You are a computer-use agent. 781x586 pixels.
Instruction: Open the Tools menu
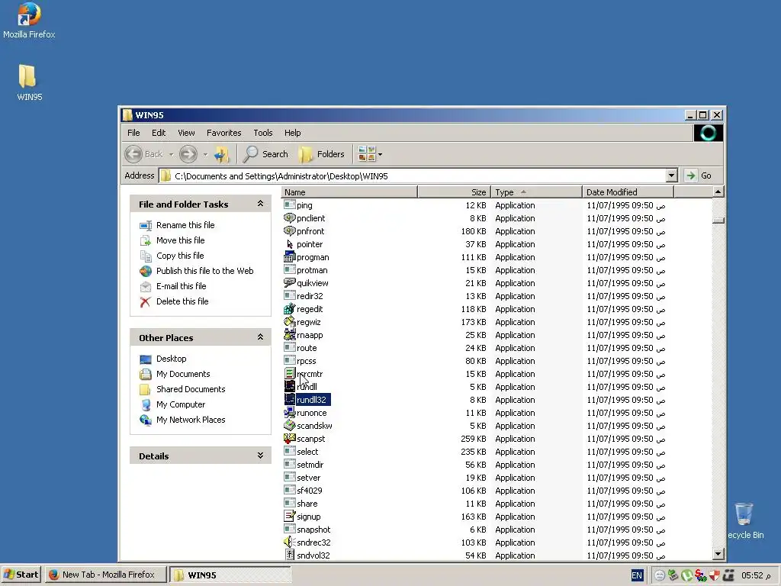pyautogui.click(x=262, y=133)
